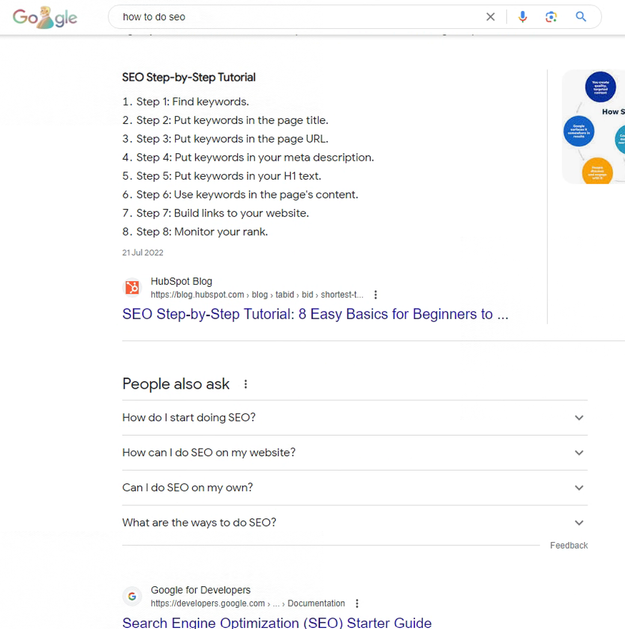Click 'Step 5: Put keywords in your H1 text.'
This screenshot has height=629, width=625.
tap(228, 176)
